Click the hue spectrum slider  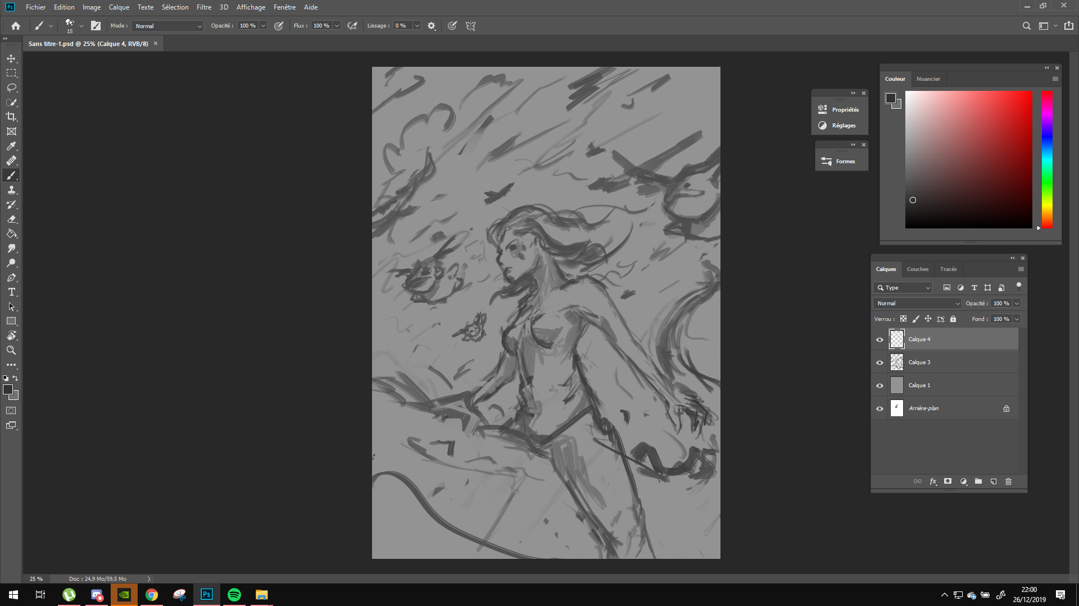1047,159
